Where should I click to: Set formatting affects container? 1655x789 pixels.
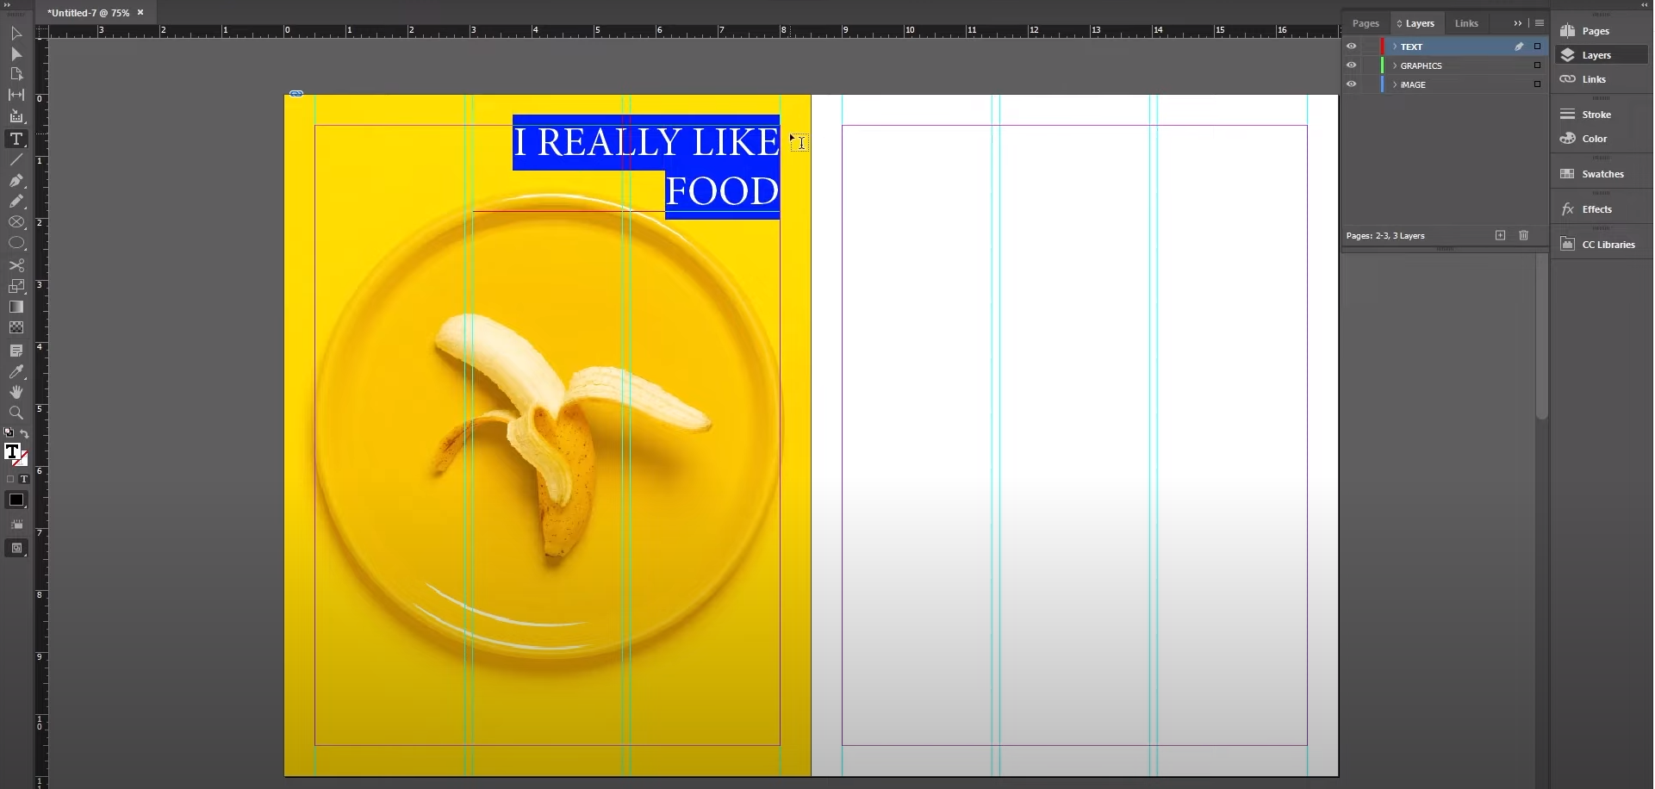pyautogui.click(x=10, y=479)
